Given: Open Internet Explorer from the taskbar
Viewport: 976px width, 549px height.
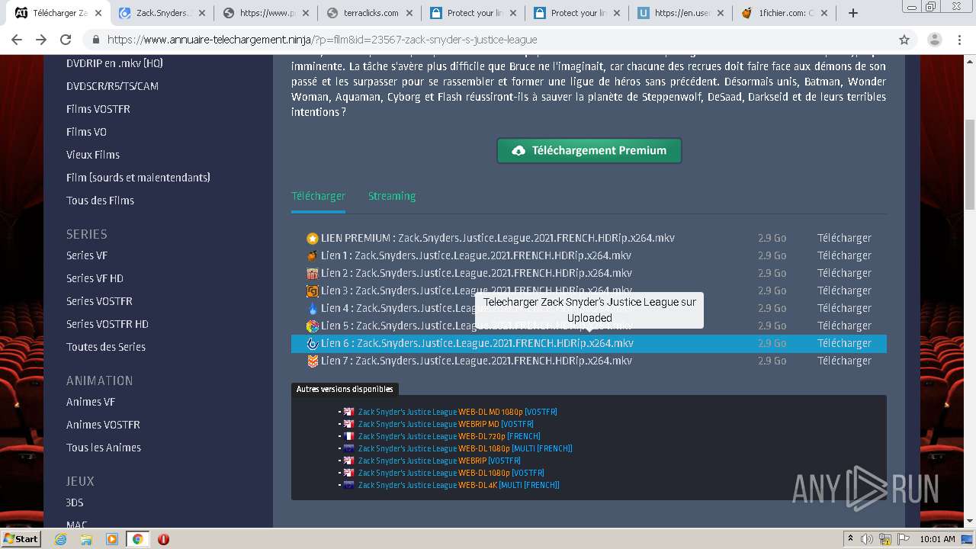Looking at the screenshot, I should click(61, 539).
